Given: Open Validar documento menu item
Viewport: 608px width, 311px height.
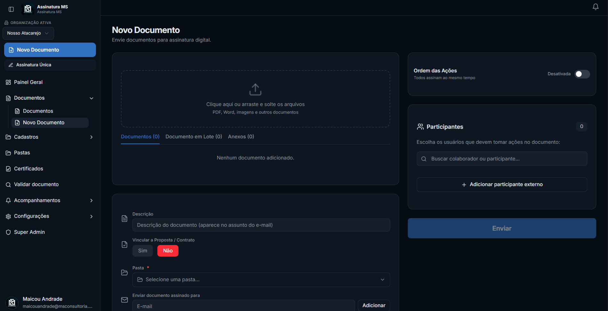Looking at the screenshot, I should [x=50, y=184].
